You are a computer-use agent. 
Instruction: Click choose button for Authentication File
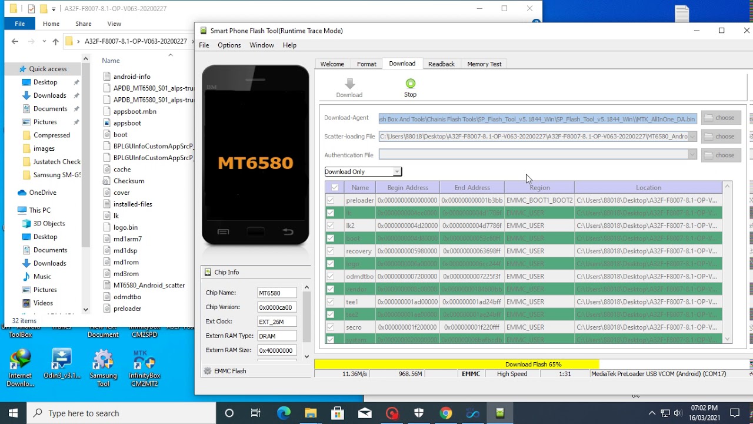pyautogui.click(x=721, y=155)
